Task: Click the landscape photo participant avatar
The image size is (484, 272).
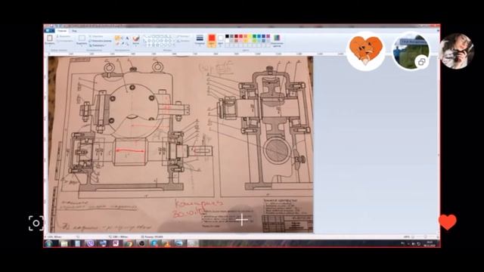Action: coord(411,51)
